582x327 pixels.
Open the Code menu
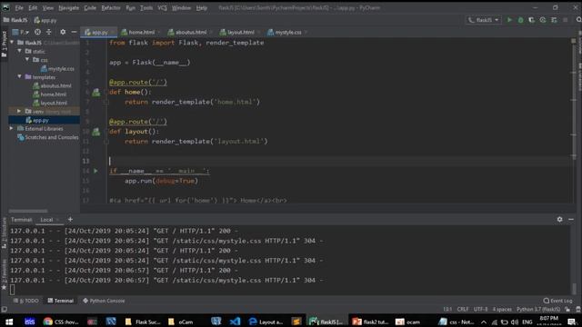(x=90, y=8)
